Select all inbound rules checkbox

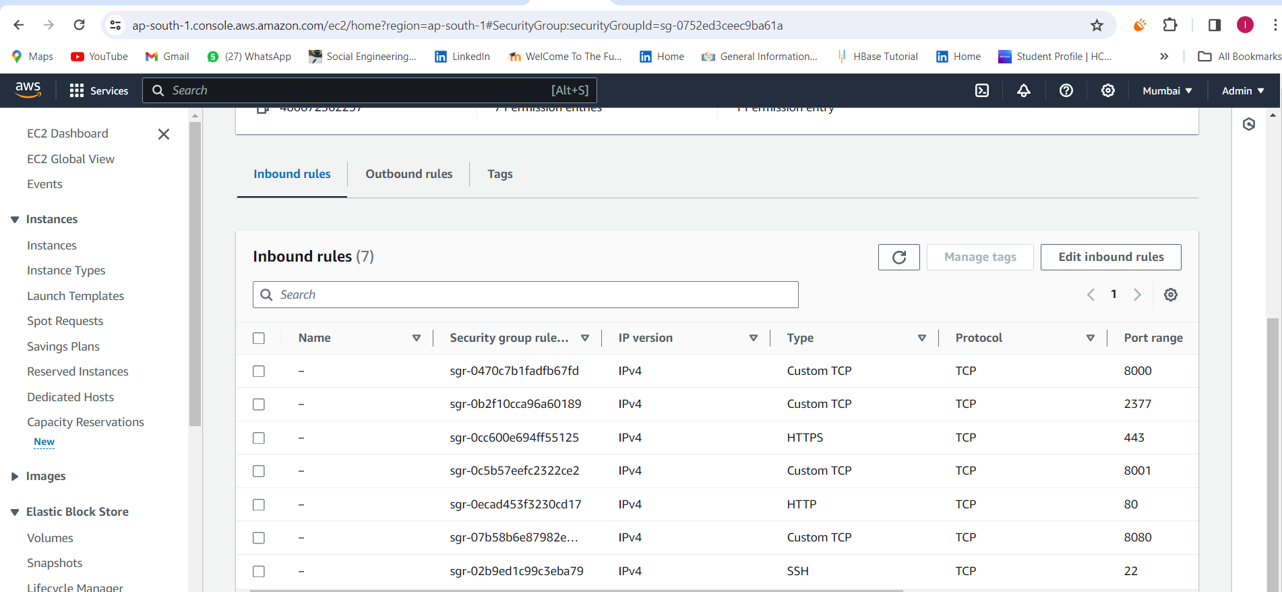(x=259, y=338)
